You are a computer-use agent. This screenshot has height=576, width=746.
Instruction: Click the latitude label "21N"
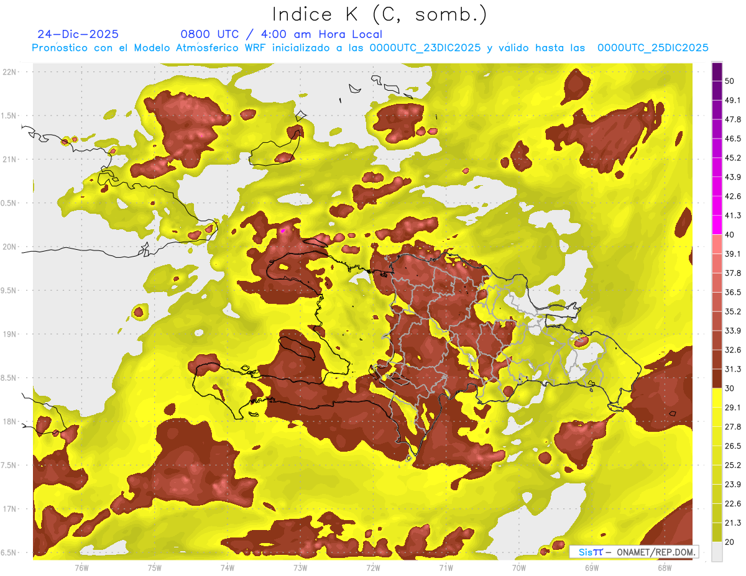[9, 159]
